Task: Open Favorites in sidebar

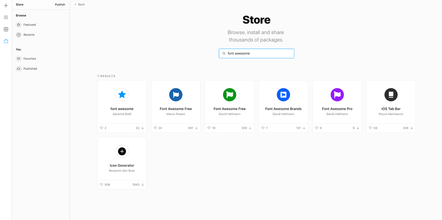Action: coord(30,59)
